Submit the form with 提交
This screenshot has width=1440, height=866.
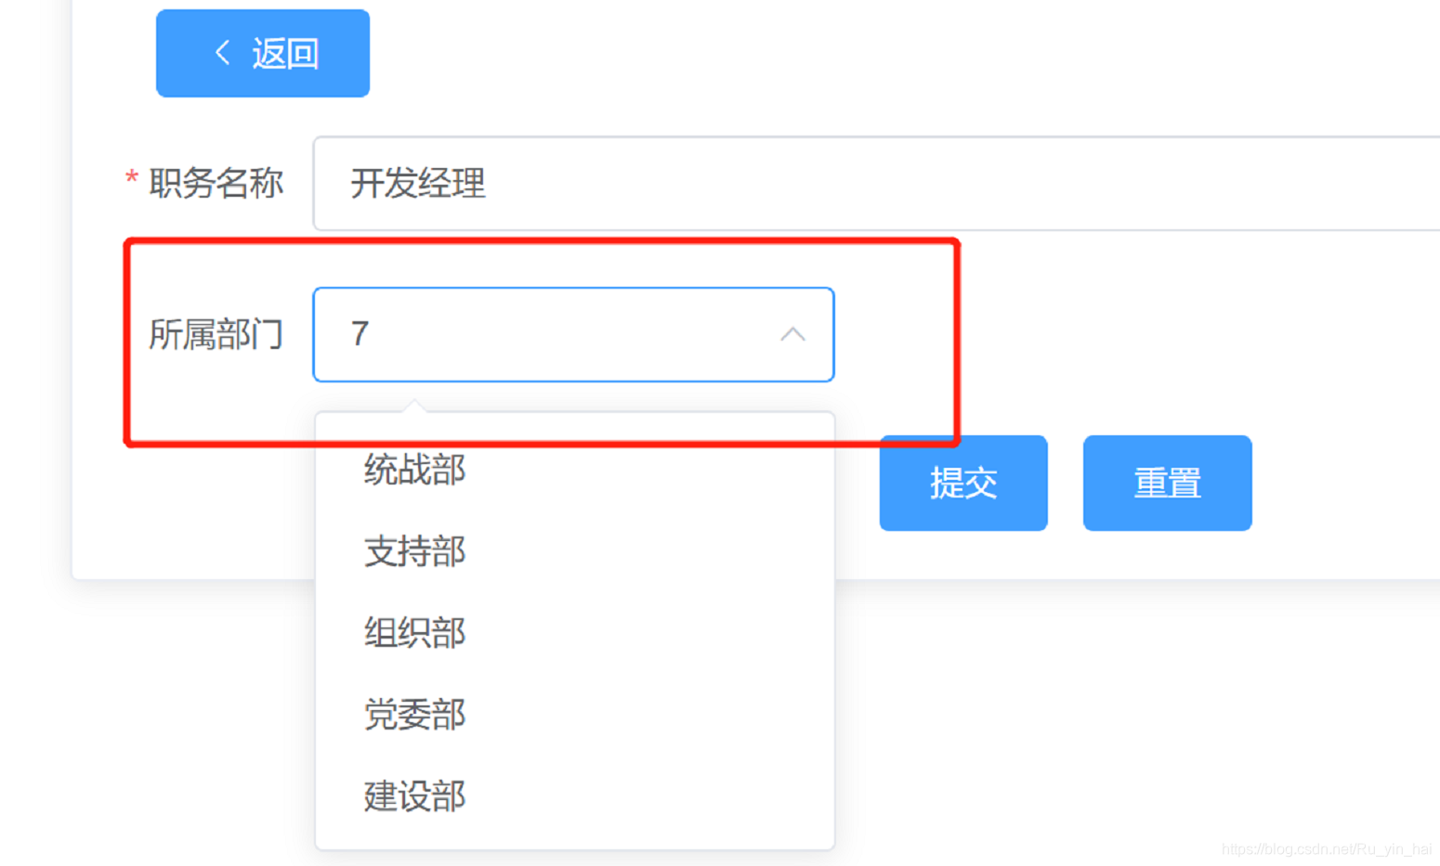point(963,483)
